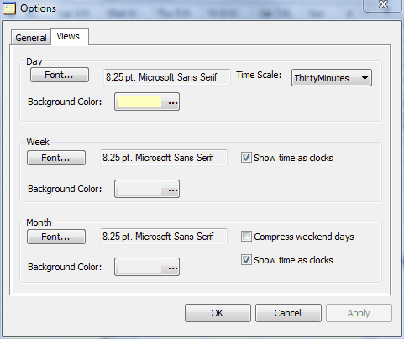The height and width of the screenshot is (339, 404).
Task: Toggle Week Show time as clocks checkbox
Action: (x=246, y=158)
